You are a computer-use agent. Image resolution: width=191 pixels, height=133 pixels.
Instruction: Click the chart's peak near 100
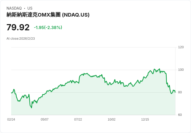point(159,69)
